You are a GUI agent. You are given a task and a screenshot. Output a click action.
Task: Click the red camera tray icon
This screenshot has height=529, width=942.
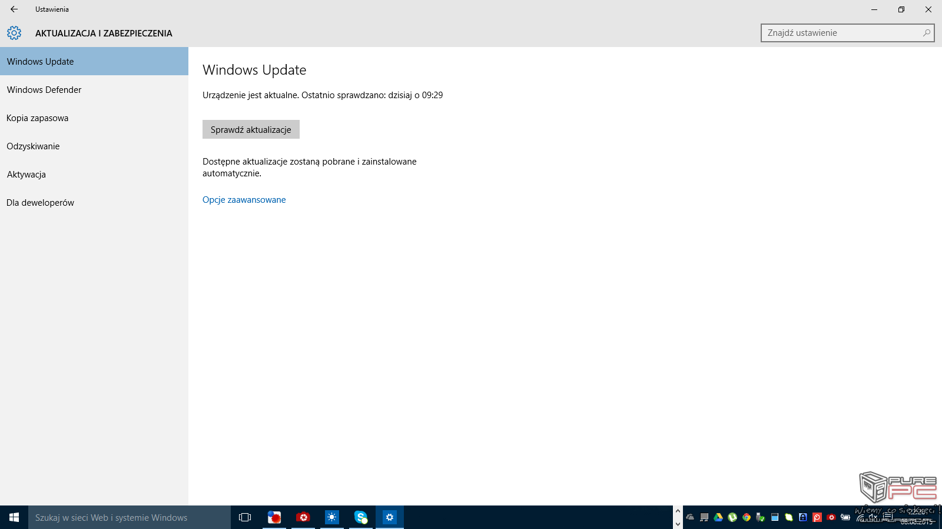pos(831,517)
